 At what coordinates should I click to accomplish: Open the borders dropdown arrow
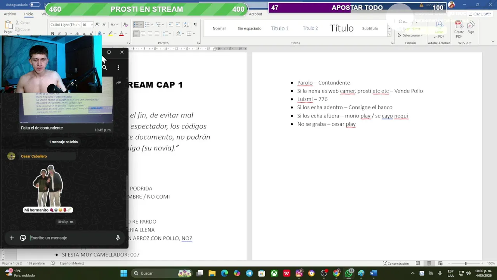coord(194,34)
